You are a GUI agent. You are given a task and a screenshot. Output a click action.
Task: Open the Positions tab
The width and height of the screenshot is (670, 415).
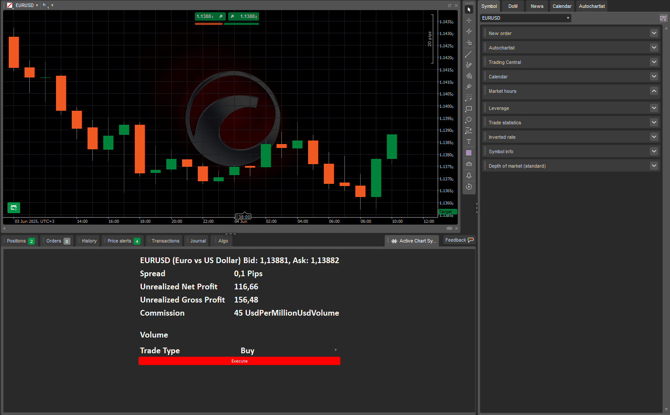20,241
